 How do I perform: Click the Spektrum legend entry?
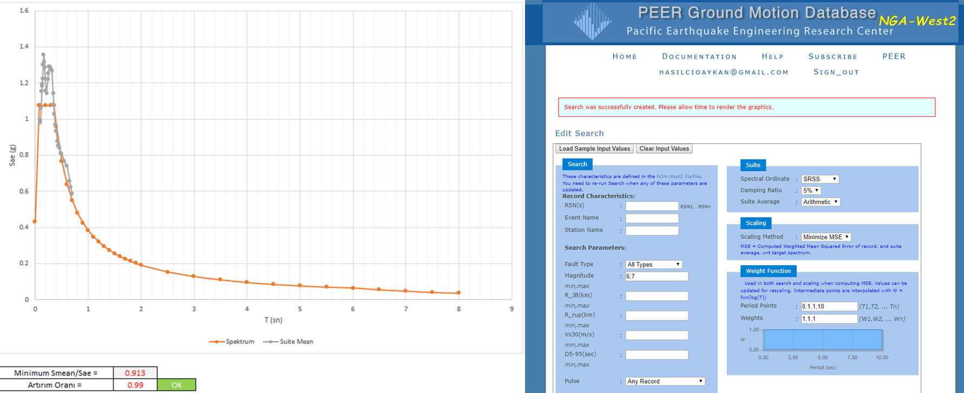click(232, 342)
